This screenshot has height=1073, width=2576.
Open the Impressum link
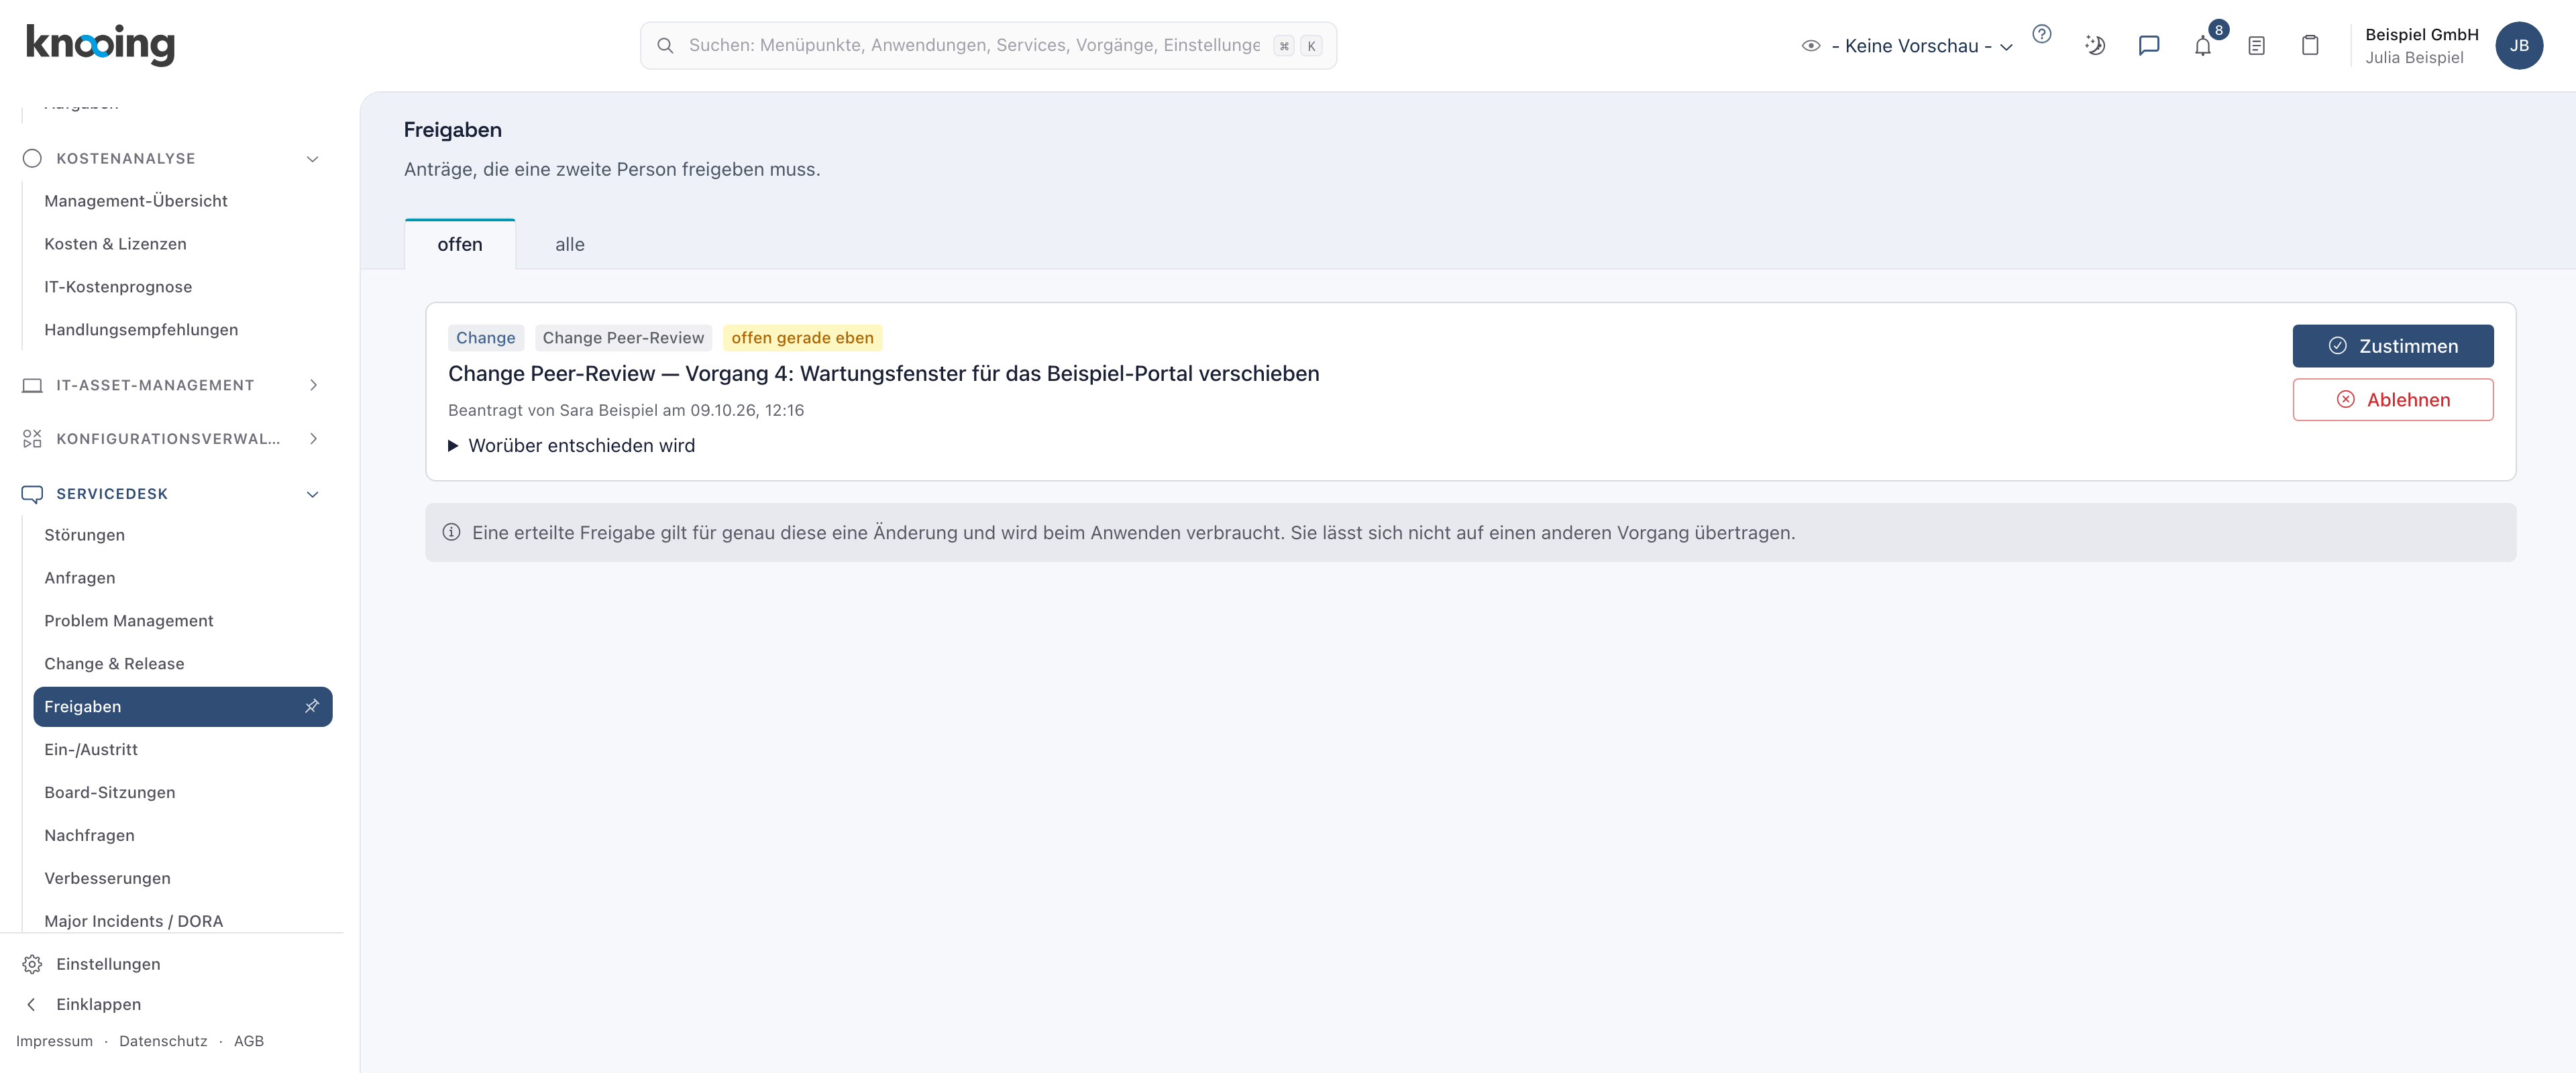(x=55, y=1041)
